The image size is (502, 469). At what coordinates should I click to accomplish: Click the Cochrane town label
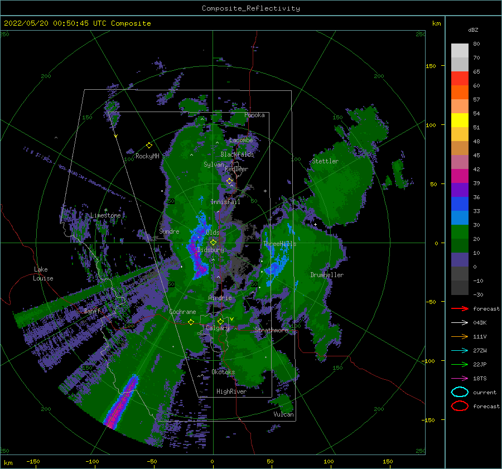182,312
